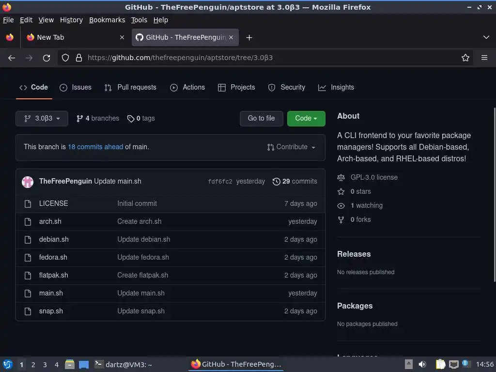This screenshot has width=496, height=372.
Task: Open the Projects tab
Action: pos(236,87)
